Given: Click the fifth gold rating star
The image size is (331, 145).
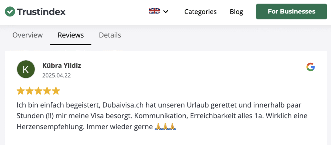Looking at the screenshot, I should (x=56, y=91).
